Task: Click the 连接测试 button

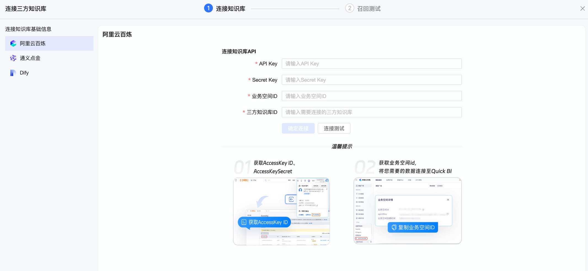Action: click(334, 128)
